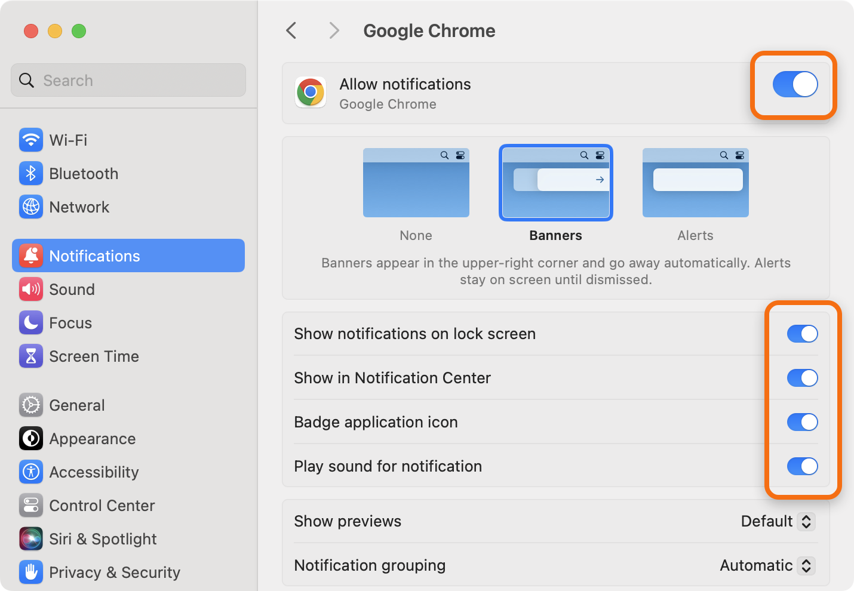Open Privacy & Security settings label
The height and width of the screenshot is (591, 854).
tap(115, 572)
